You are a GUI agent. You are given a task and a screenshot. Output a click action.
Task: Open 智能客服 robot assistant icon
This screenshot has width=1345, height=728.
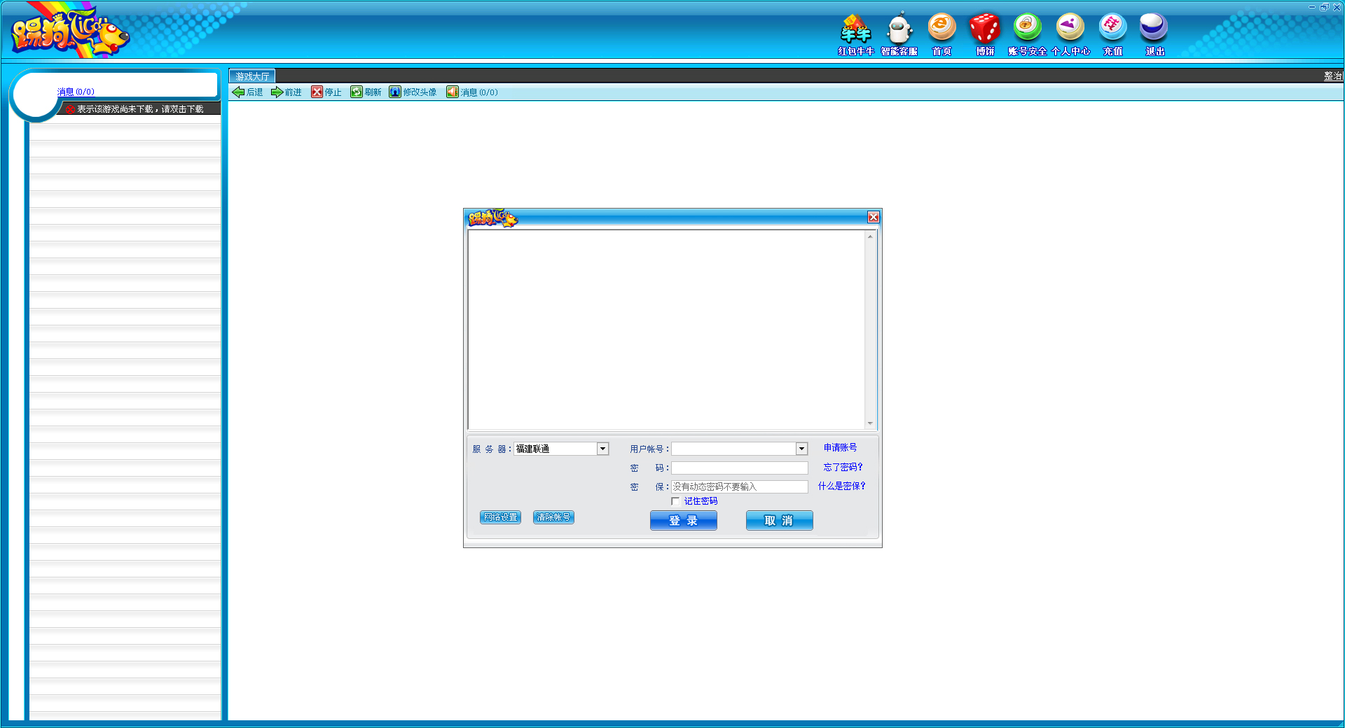click(x=899, y=34)
